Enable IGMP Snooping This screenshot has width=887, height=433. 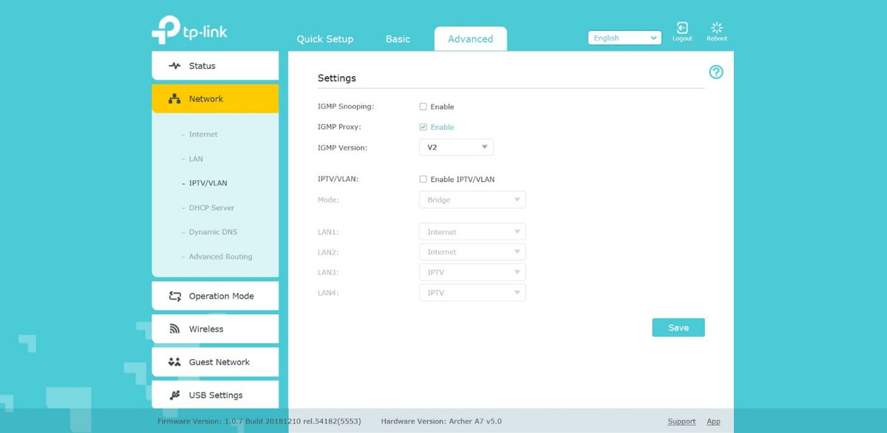coord(423,106)
